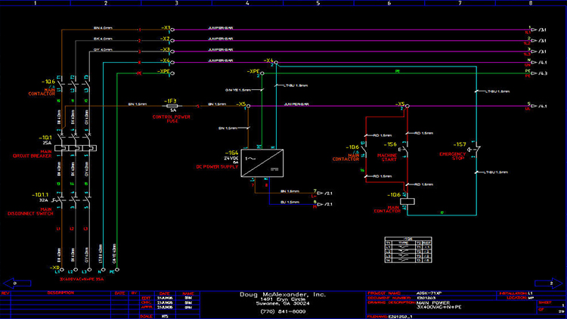Select column 5 header in the top ruler
This screenshot has height=319, width=567.
(318, 3)
